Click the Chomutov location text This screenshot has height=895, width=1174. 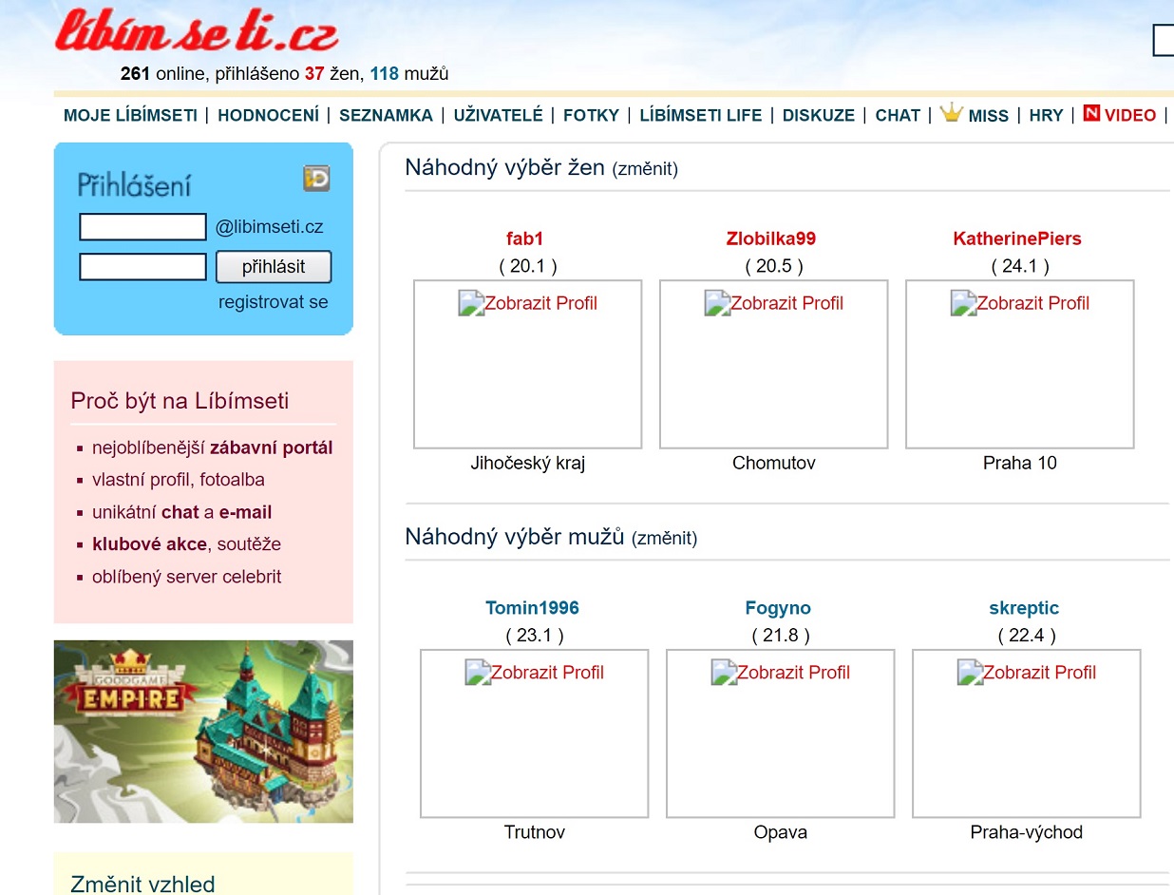click(774, 464)
